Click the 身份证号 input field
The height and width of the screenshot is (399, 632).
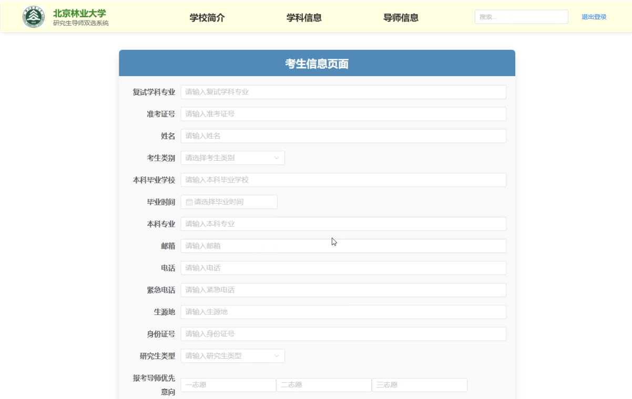tap(343, 334)
